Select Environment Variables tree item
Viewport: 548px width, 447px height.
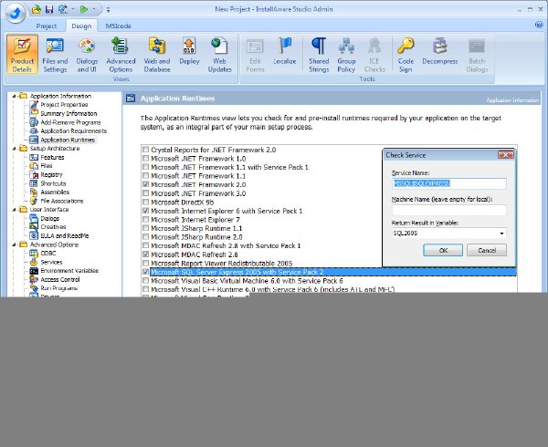[69, 271]
